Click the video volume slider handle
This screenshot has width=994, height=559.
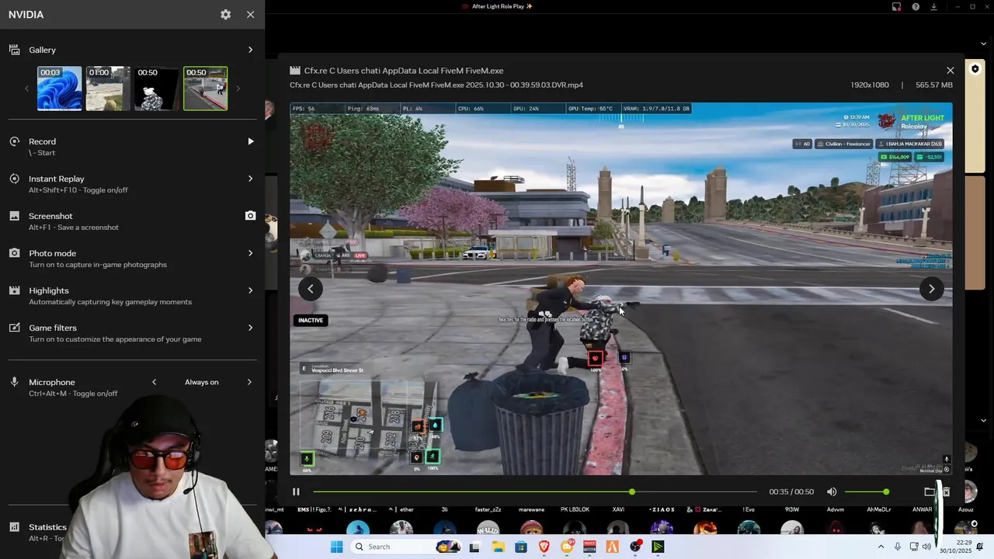pos(886,491)
